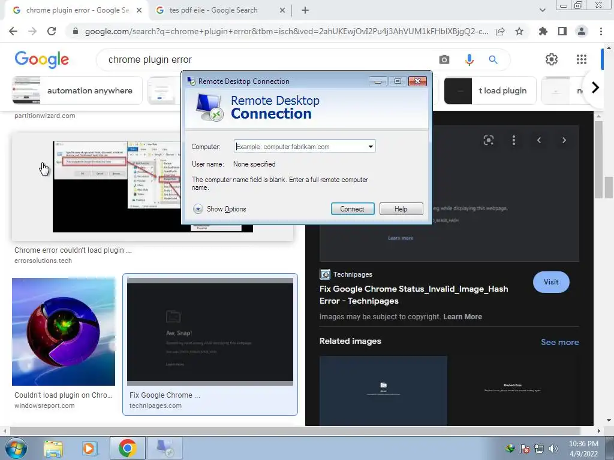Select the 't load plugin' suggestion chip
This screenshot has width=614, height=460.
490,90
